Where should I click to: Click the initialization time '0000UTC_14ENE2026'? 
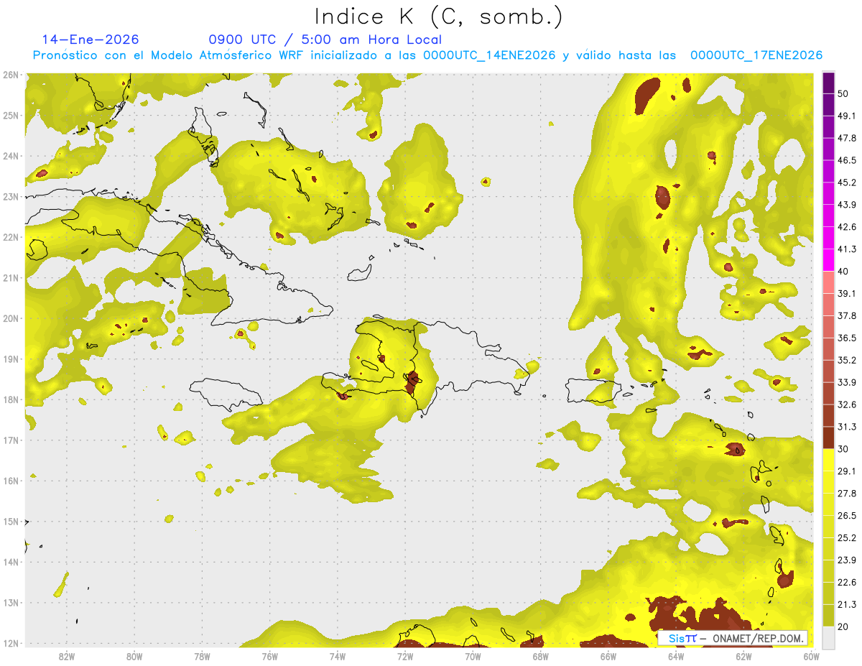pos(489,55)
